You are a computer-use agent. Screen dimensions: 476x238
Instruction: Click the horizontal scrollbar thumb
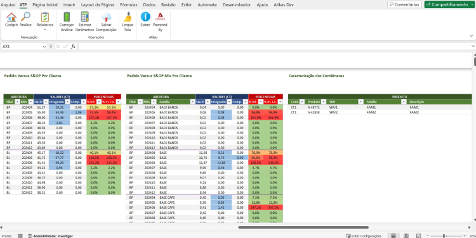coord(303,227)
